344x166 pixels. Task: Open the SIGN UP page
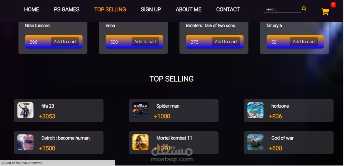point(151,9)
